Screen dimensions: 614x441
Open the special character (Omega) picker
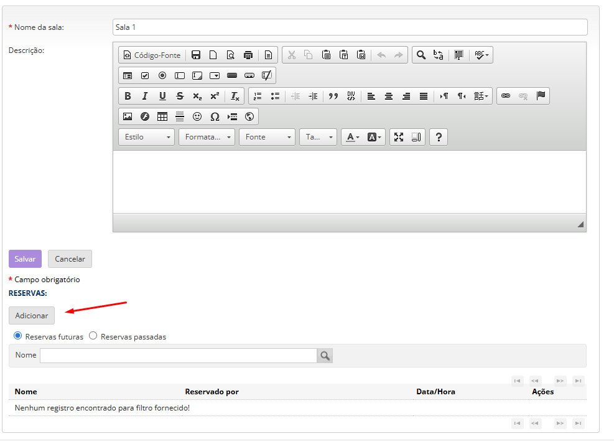coord(215,116)
